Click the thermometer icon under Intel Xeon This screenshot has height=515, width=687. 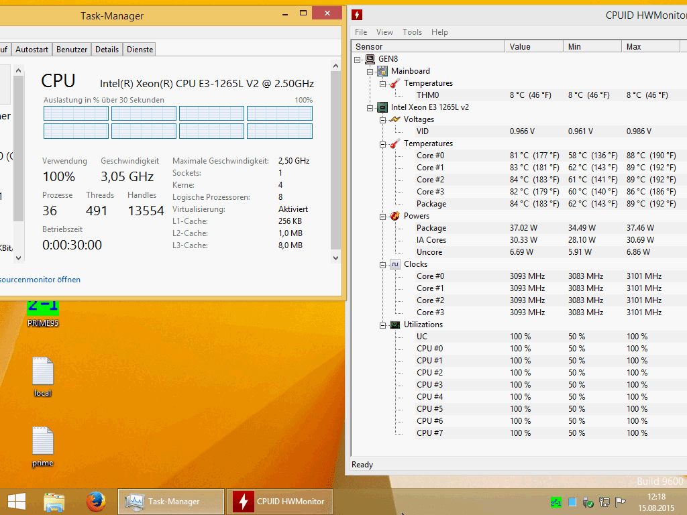(395, 144)
